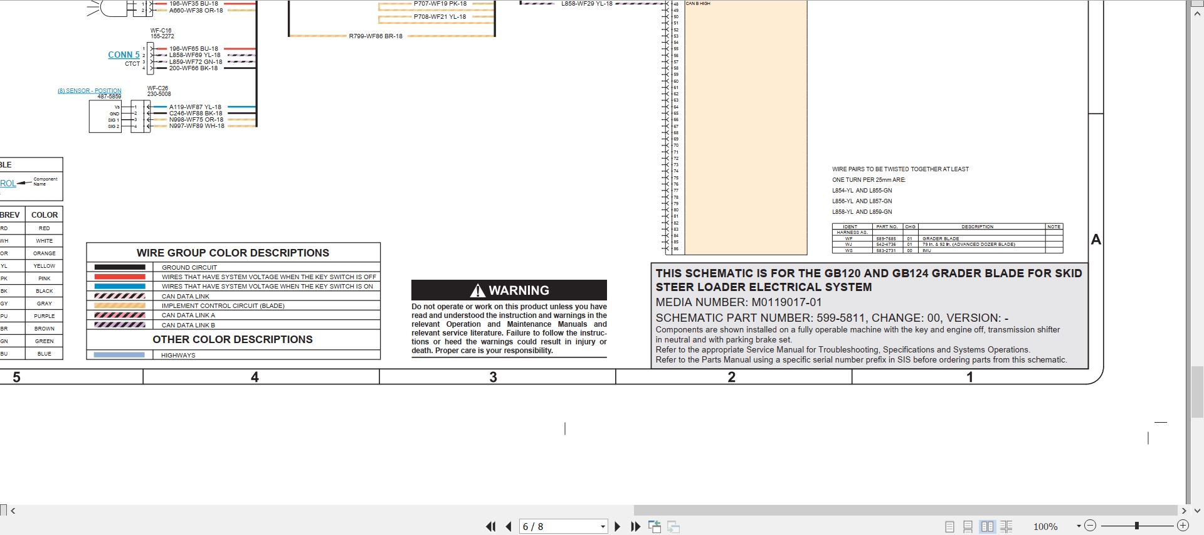Click the zoom slider handle
The width and height of the screenshot is (1204, 535).
(x=1136, y=526)
